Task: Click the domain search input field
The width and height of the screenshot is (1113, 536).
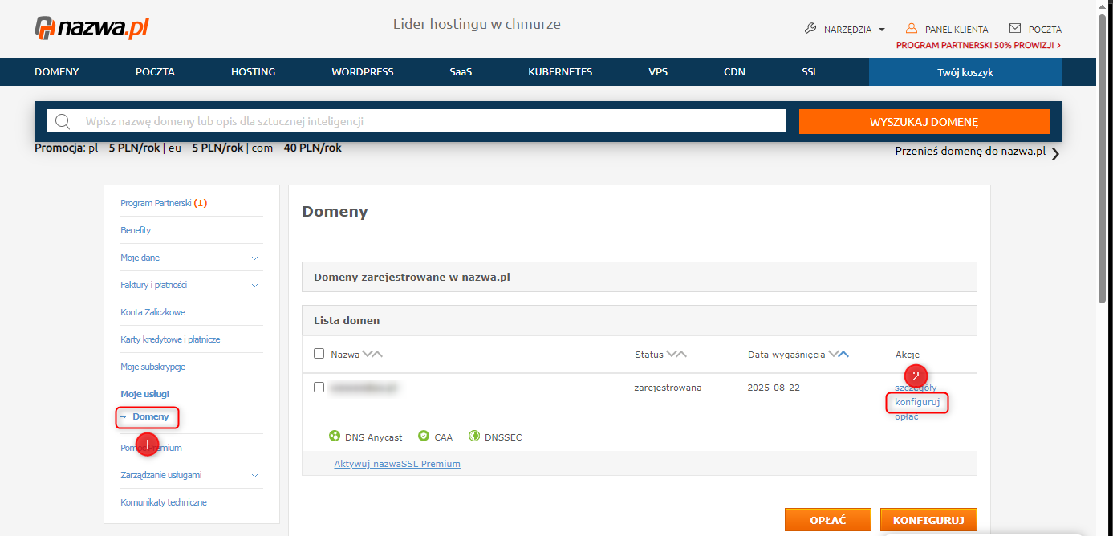Action: point(416,121)
